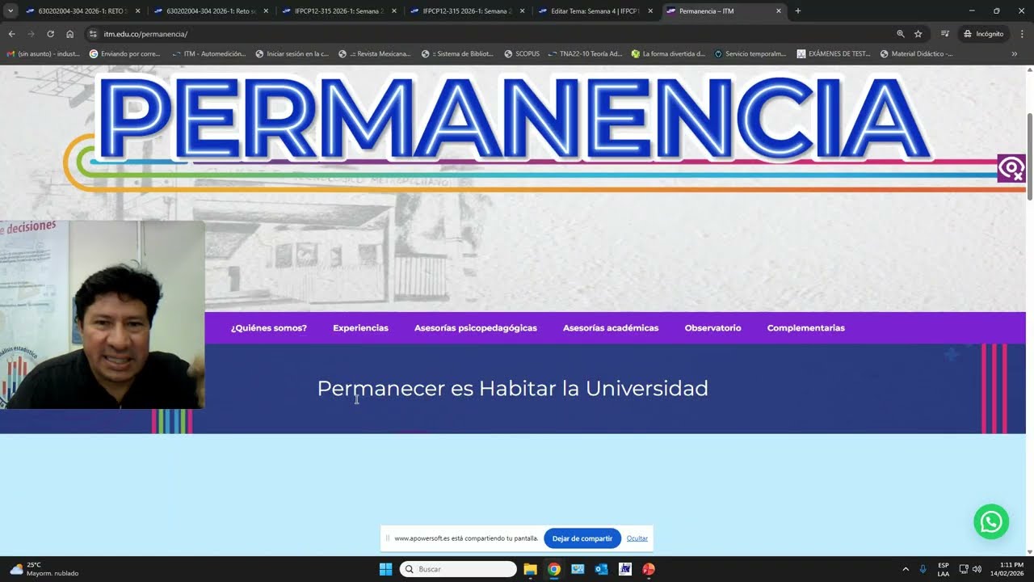Open Windows Start menu
The height and width of the screenshot is (582, 1034).
pyautogui.click(x=385, y=569)
